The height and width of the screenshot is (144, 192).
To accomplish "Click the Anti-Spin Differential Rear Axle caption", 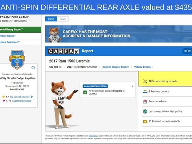I will click(x=96, y=7).
